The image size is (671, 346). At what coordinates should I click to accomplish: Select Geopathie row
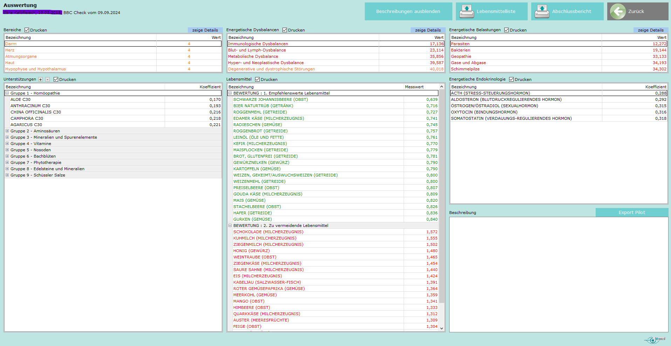(559, 56)
